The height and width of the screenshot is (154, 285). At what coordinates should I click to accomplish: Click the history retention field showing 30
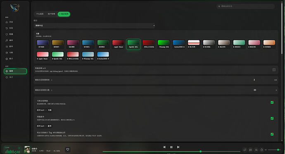[x=255, y=90]
